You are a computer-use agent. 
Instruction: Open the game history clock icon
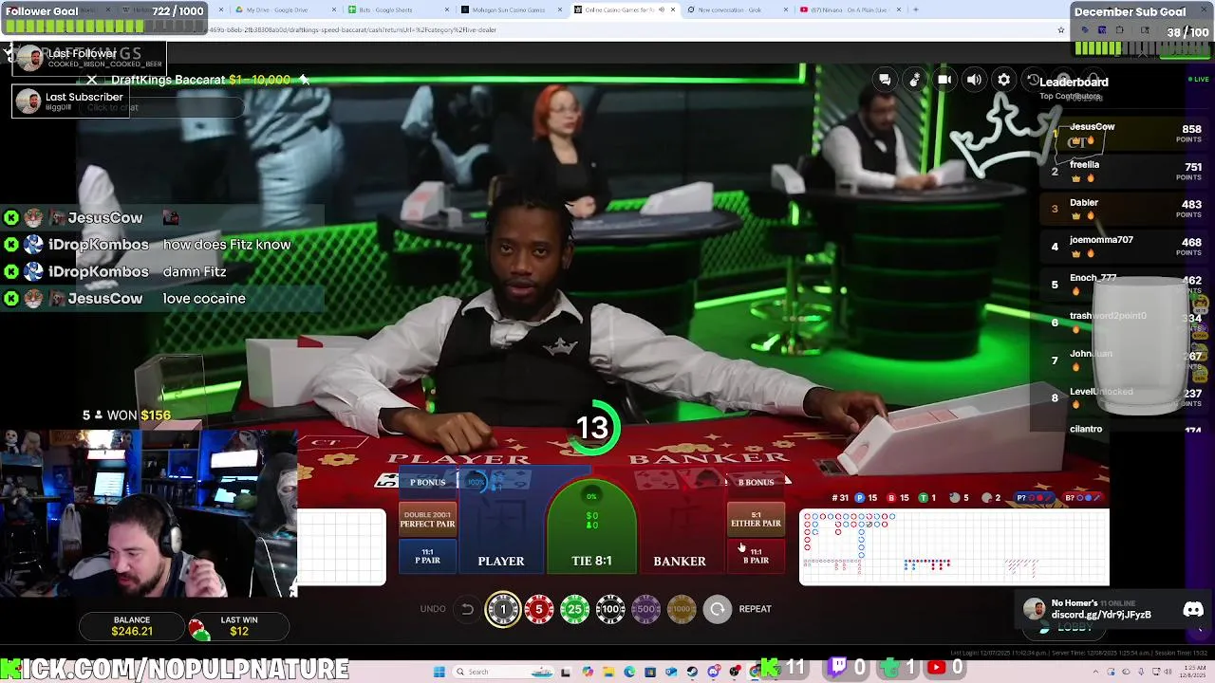1033,80
